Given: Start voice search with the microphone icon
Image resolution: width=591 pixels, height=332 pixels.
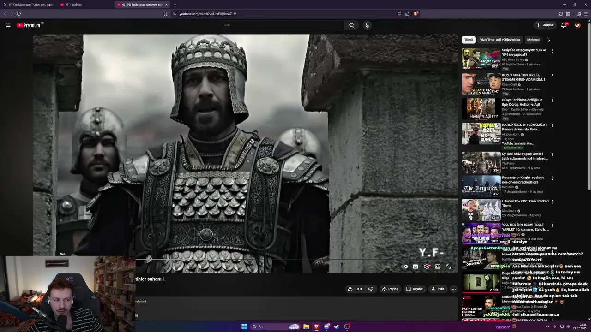Looking at the screenshot, I should click(x=367, y=25).
